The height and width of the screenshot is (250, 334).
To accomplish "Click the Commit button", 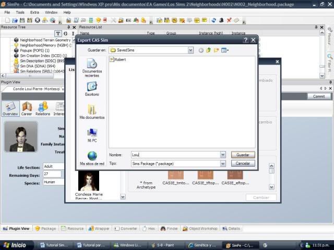I will 319,96.
